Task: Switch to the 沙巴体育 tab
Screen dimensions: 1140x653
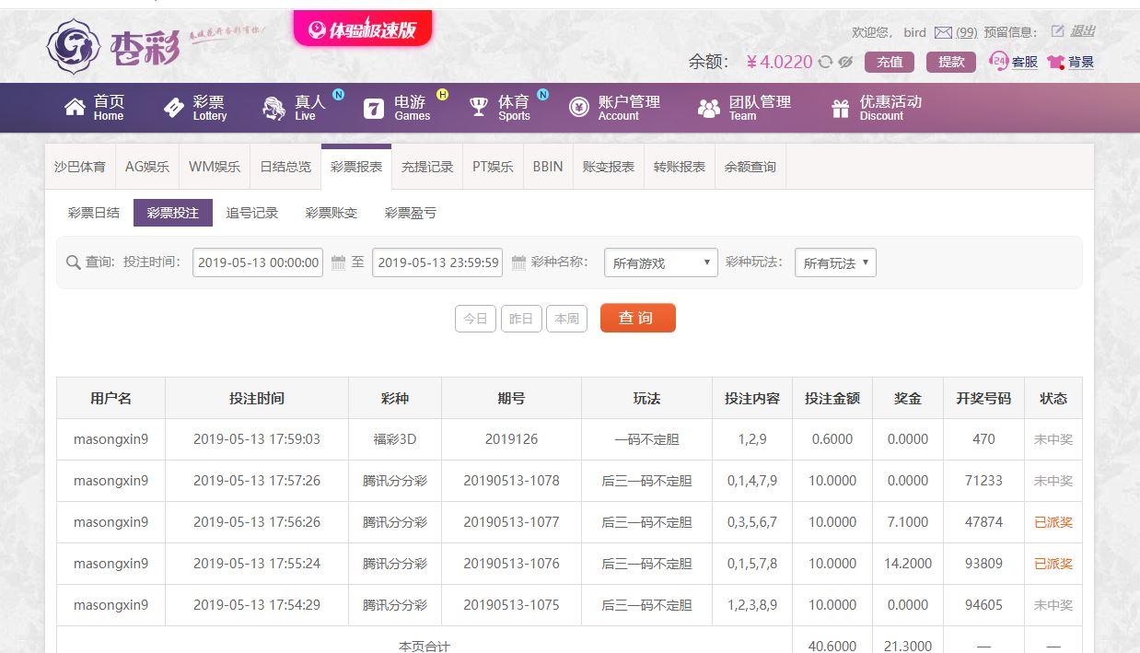Action: tap(80, 167)
